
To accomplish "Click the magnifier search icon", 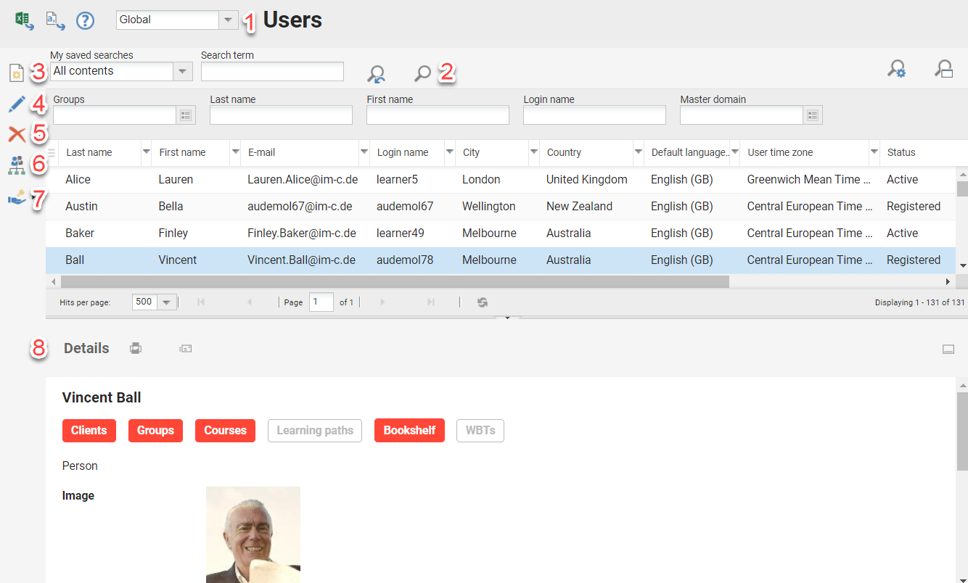I will (422, 73).
